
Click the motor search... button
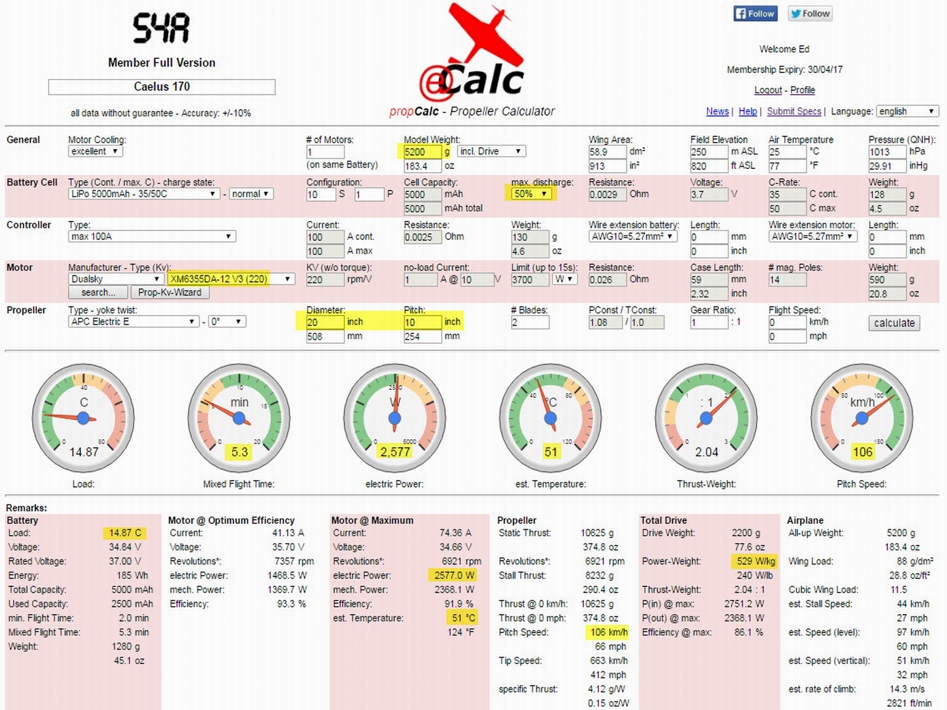pyautogui.click(x=99, y=293)
